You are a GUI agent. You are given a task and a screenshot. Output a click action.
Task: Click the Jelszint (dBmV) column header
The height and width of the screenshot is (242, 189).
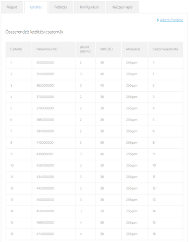85,49
